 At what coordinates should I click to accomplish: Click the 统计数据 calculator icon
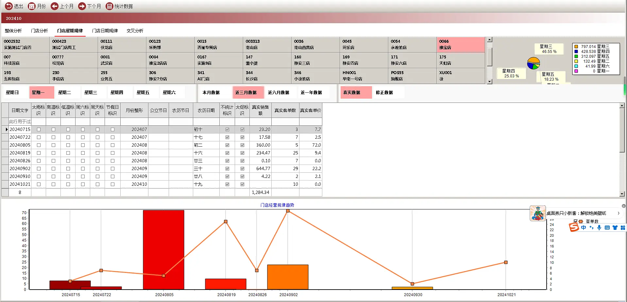(109, 6)
